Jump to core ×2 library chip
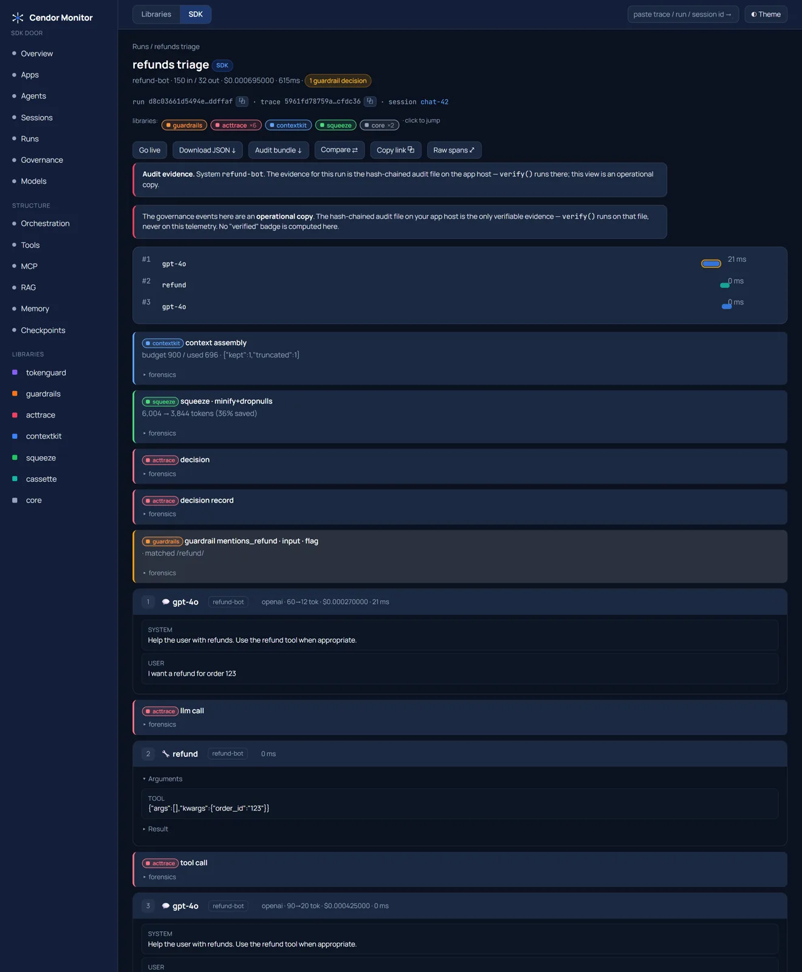Image resolution: width=802 pixels, height=972 pixels. [x=379, y=125]
